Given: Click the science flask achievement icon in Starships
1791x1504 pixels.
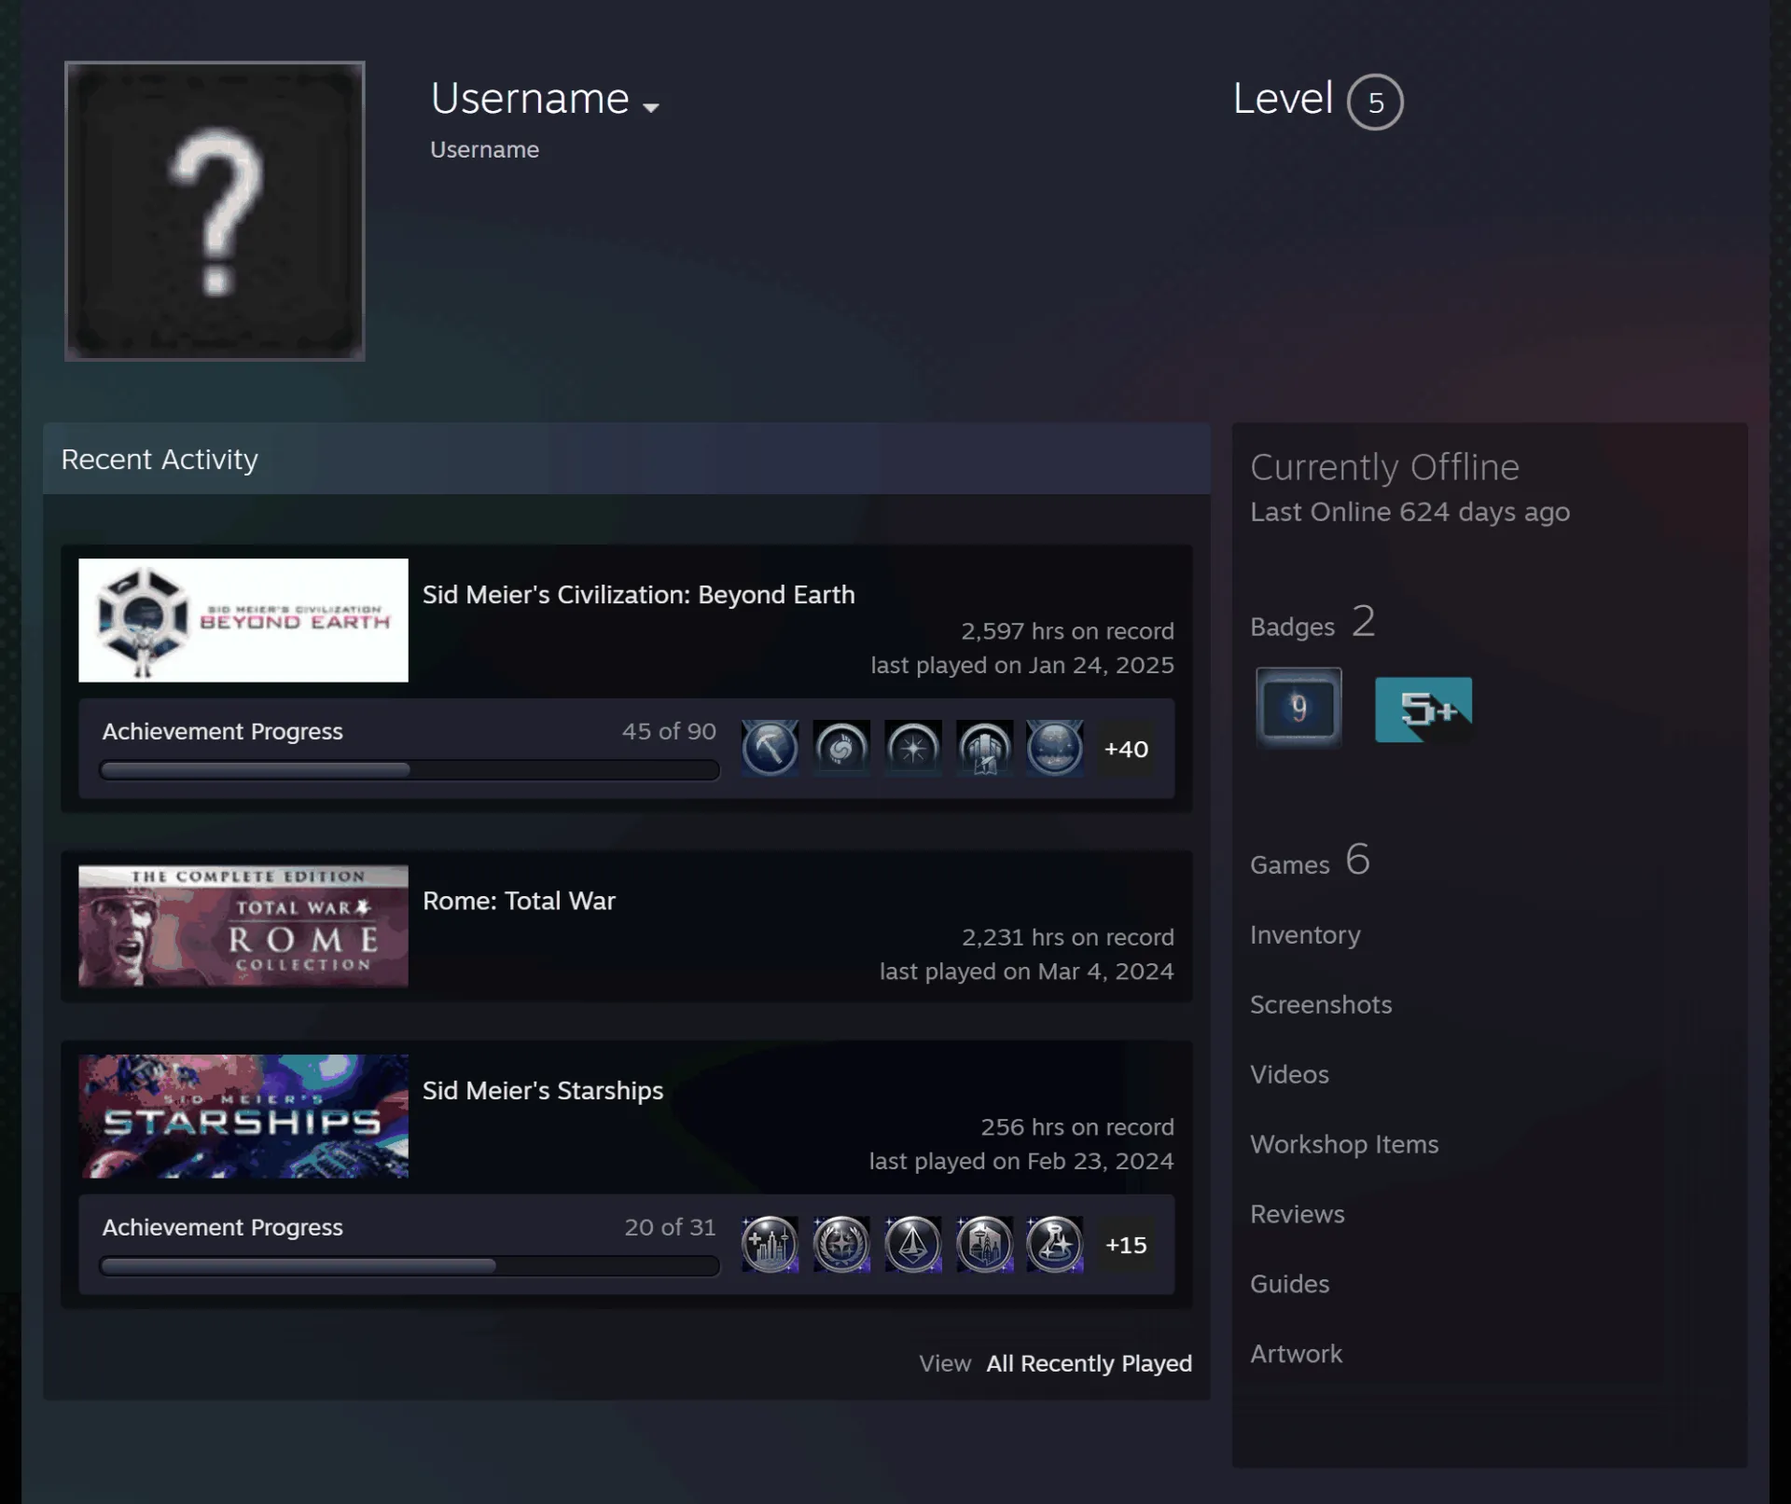Looking at the screenshot, I should coord(1055,1244).
